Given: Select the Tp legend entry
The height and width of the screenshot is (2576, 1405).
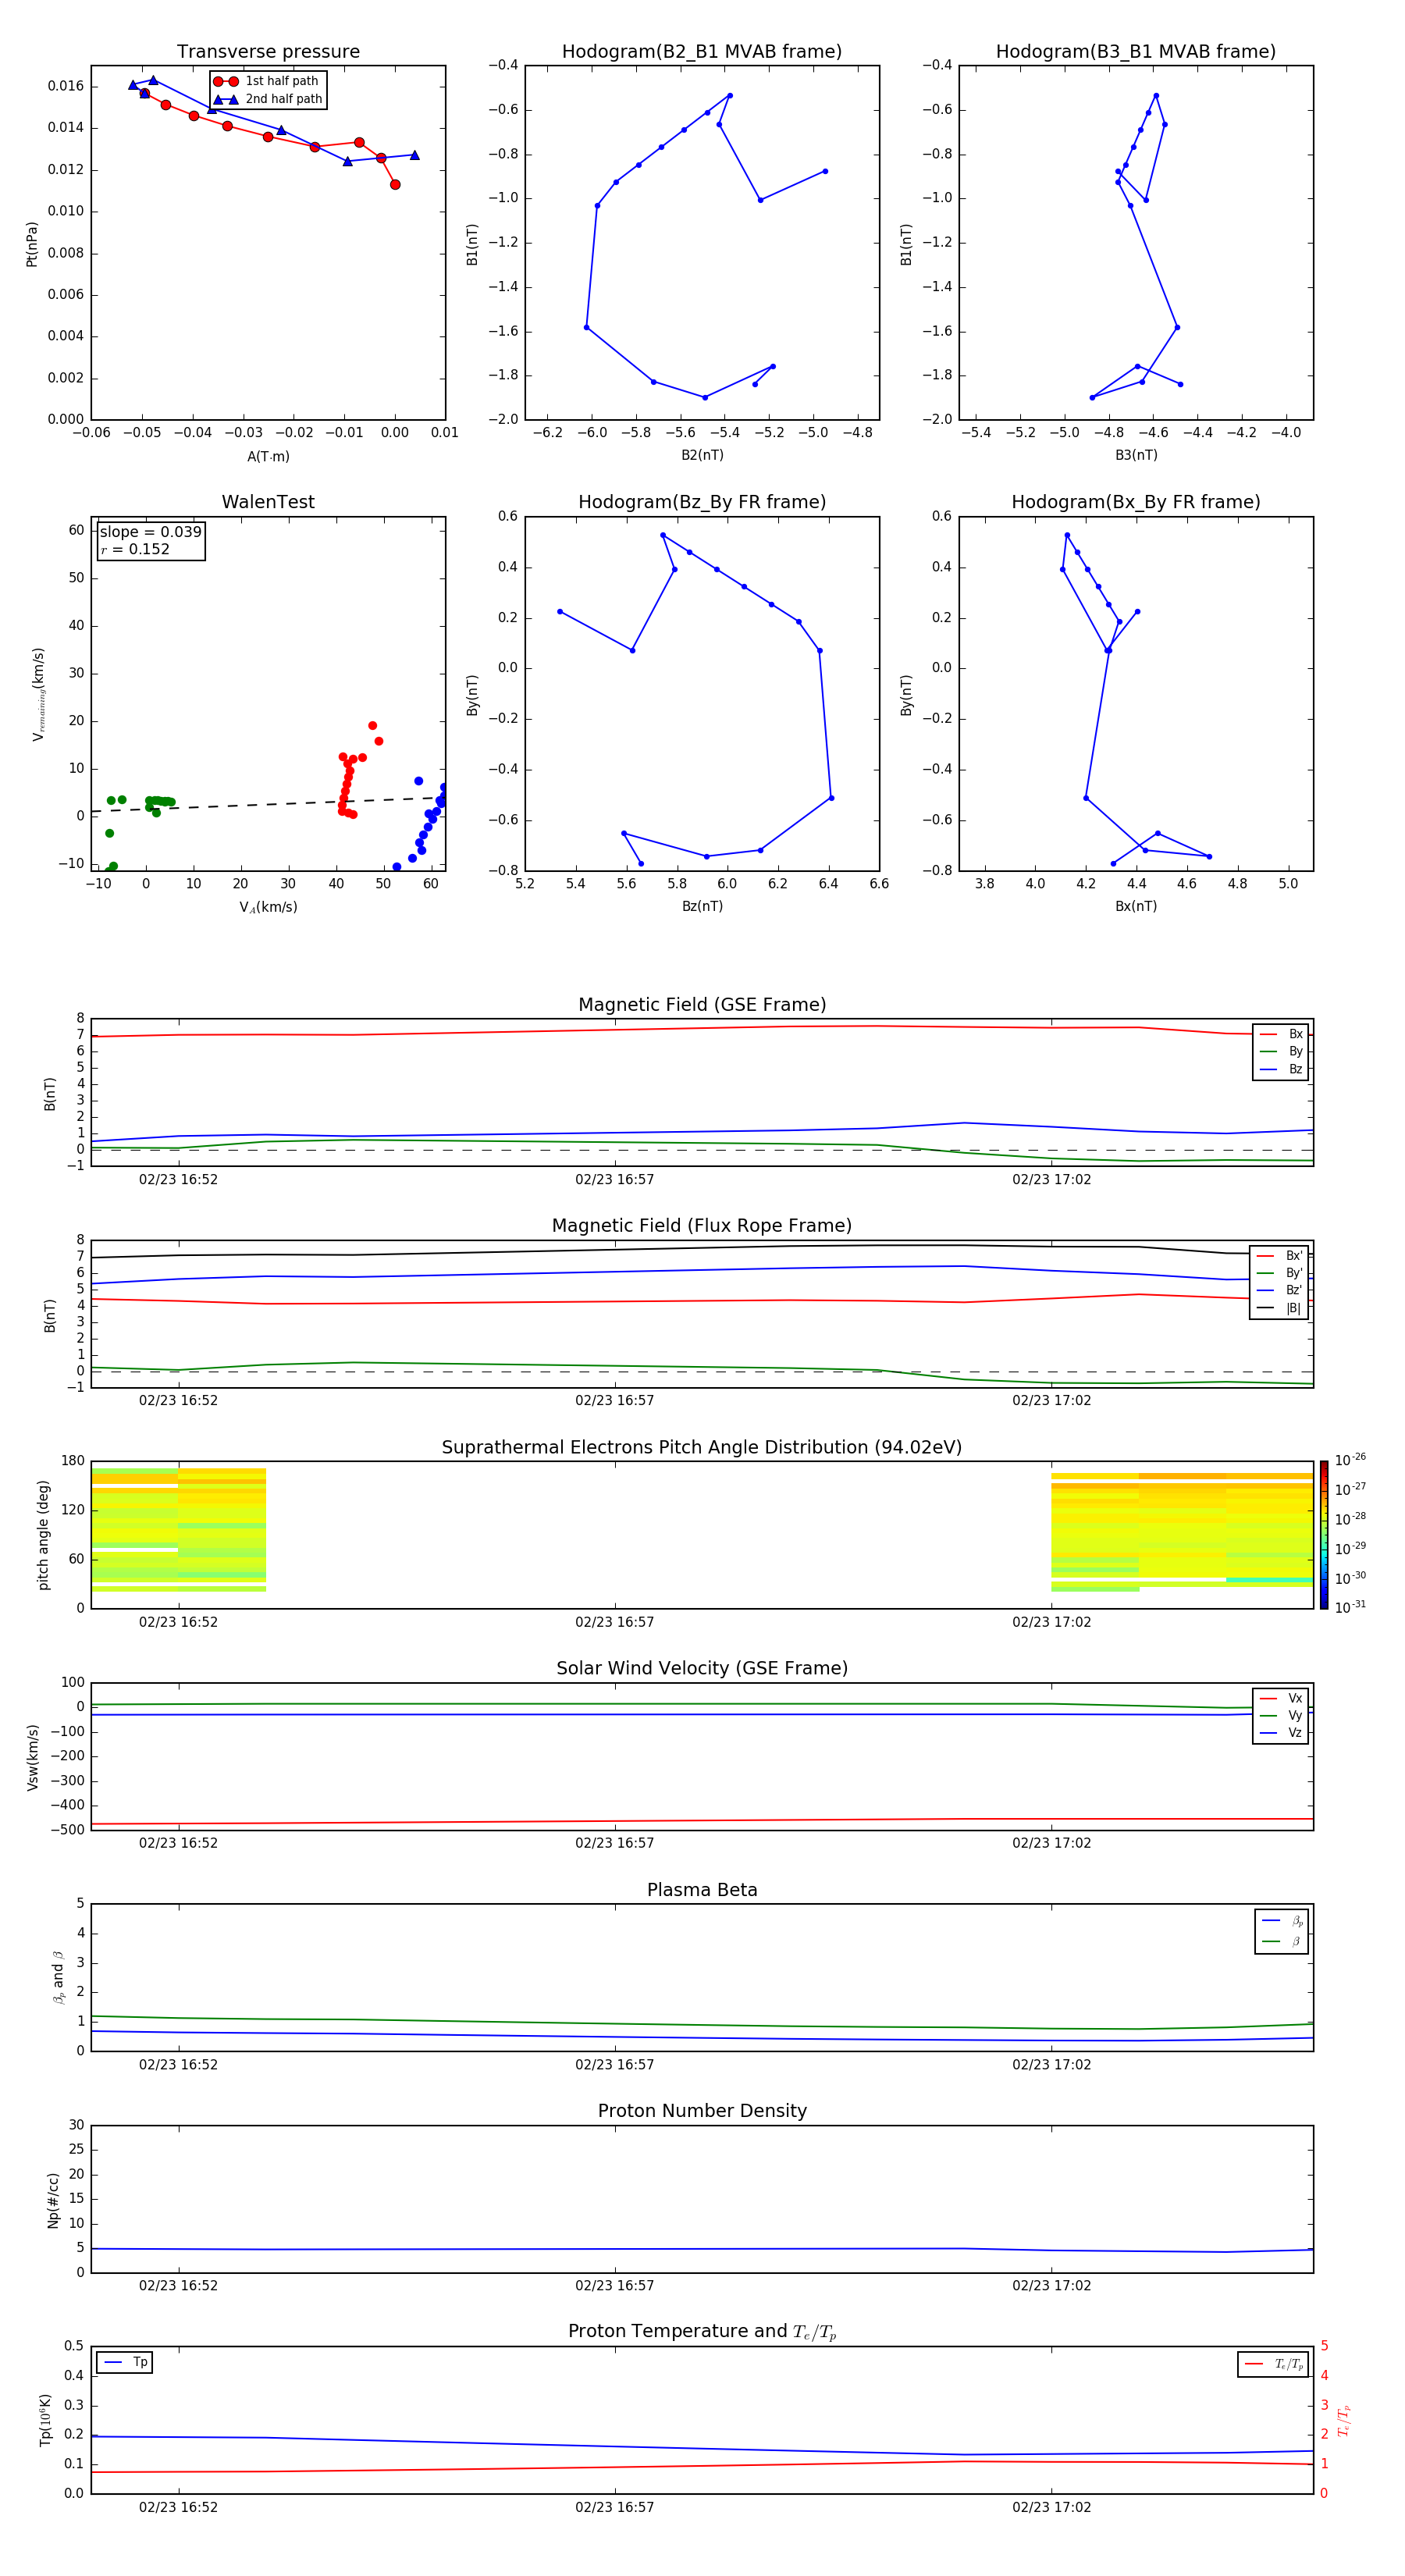Looking at the screenshot, I should click(x=125, y=2362).
